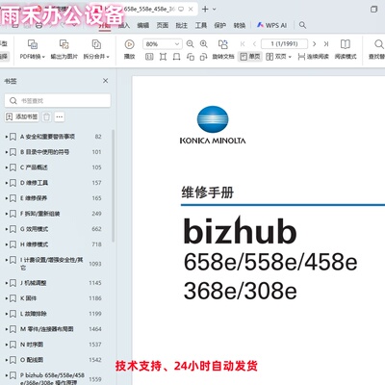The height and width of the screenshot is (385, 385).
Task: Open the 工具 ribbon tab
Action: 201,25
